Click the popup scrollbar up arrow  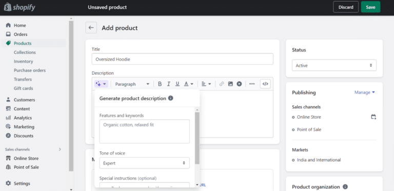coord(197,110)
